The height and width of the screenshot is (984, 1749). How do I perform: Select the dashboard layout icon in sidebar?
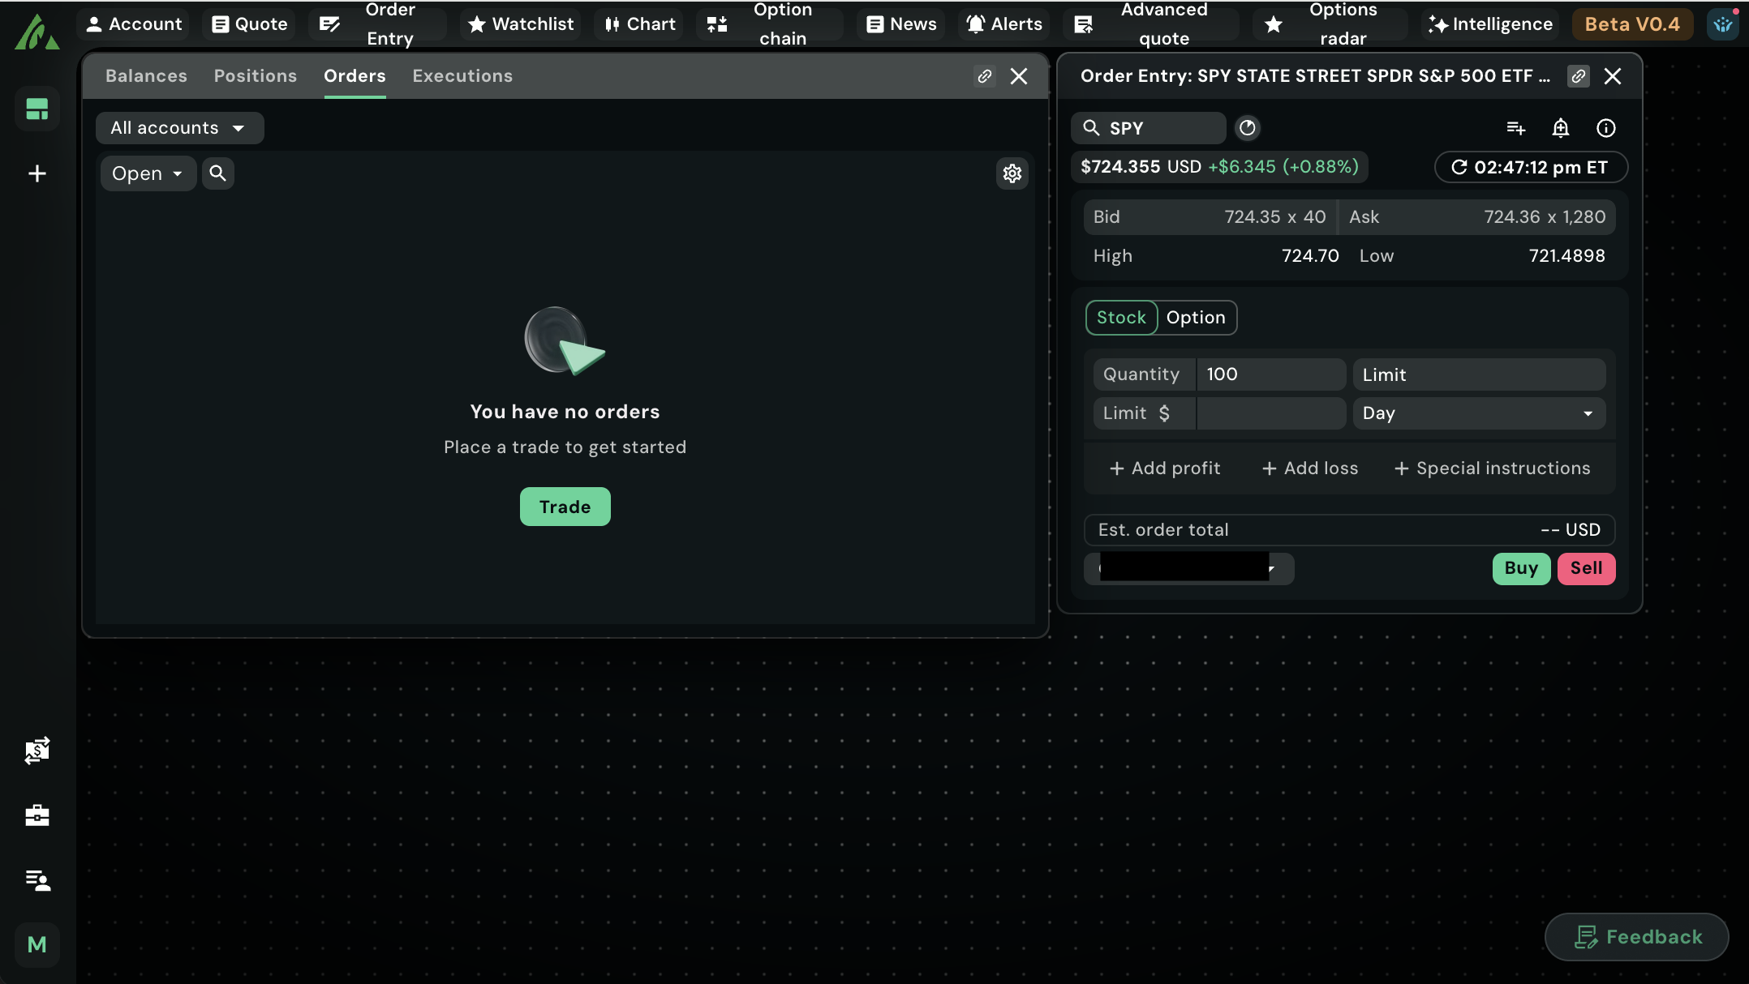click(x=37, y=109)
